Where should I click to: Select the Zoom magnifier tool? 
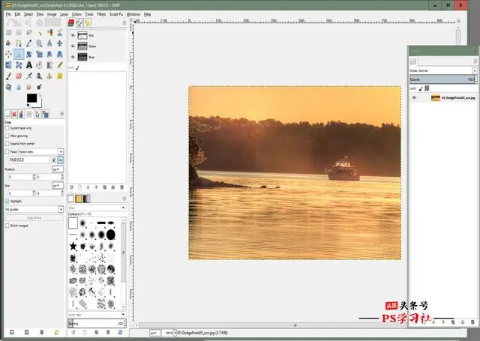tap(39, 43)
